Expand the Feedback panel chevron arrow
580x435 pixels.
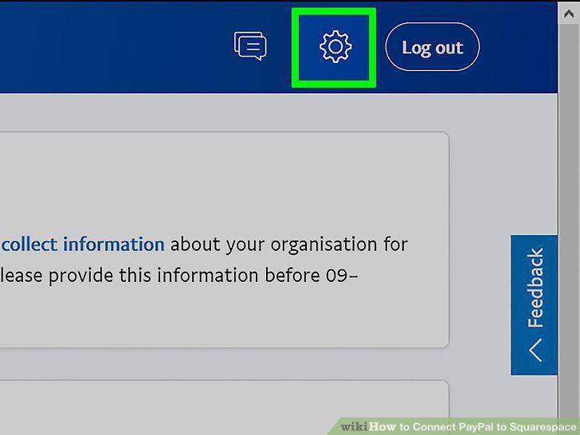(x=535, y=350)
